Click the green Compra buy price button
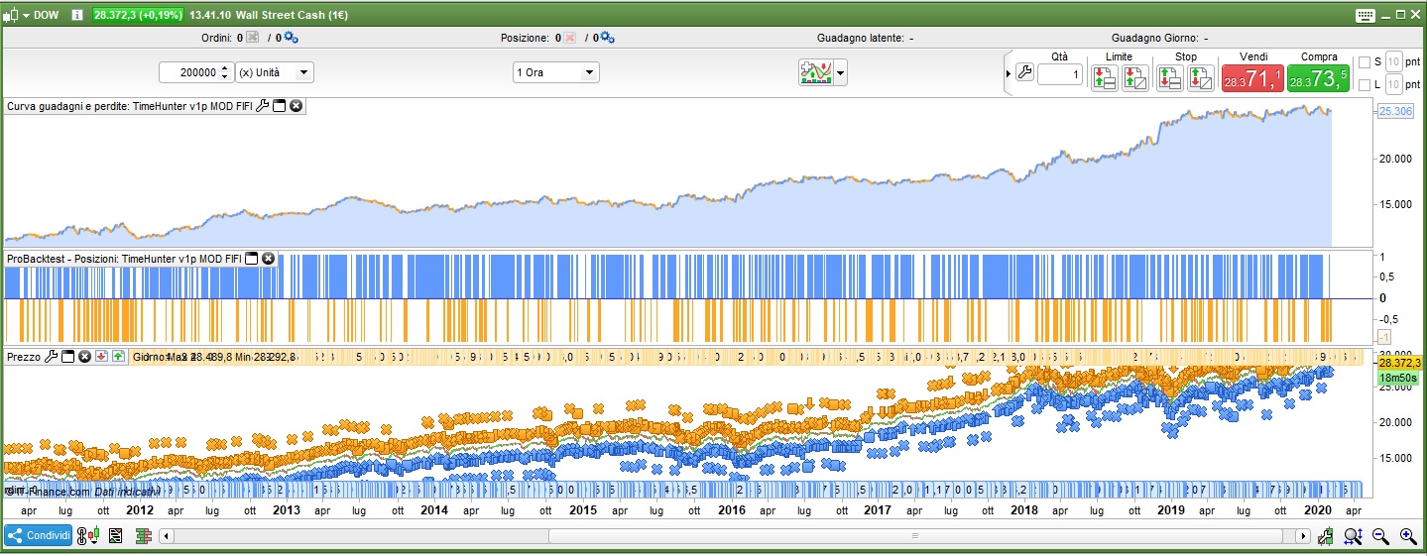 click(x=1318, y=78)
